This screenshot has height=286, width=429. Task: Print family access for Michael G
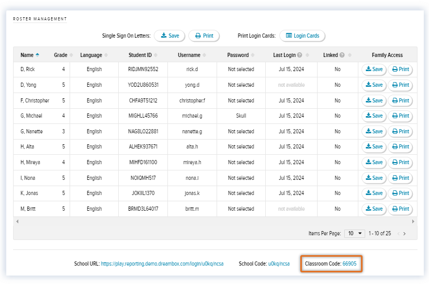(400, 116)
